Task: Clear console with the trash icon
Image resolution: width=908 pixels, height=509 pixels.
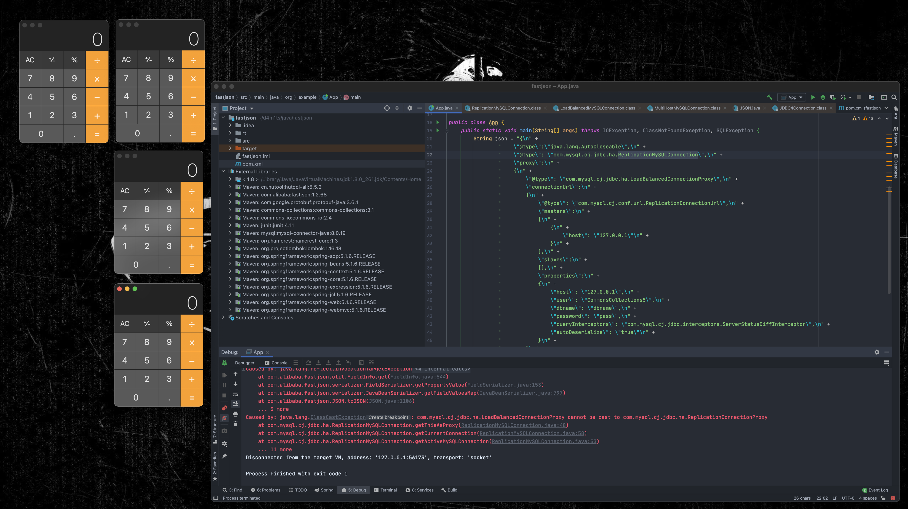Action: (x=235, y=424)
